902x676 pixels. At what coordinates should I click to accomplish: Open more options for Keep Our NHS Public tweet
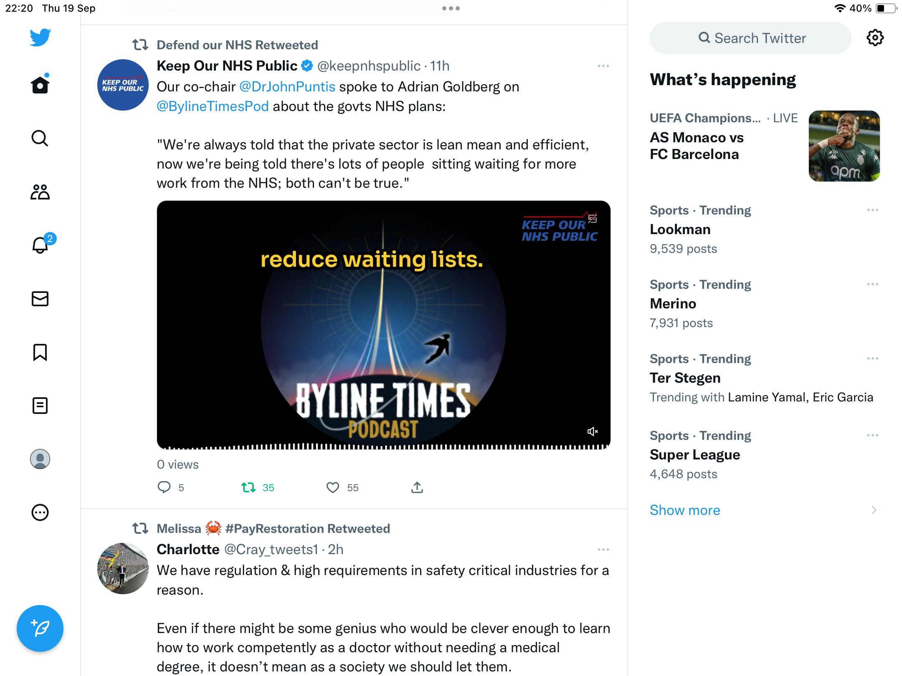(x=603, y=66)
